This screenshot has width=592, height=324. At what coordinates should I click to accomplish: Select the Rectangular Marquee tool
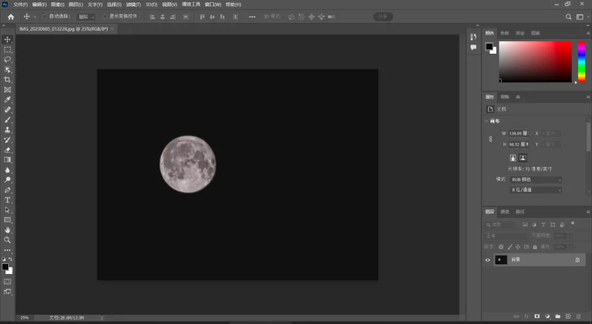(8, 49)
